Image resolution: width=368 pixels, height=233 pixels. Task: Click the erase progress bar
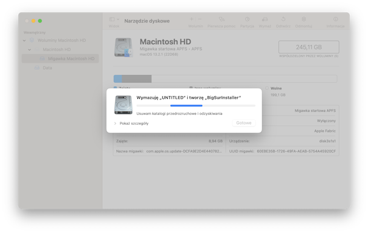[x=195, y=105]
